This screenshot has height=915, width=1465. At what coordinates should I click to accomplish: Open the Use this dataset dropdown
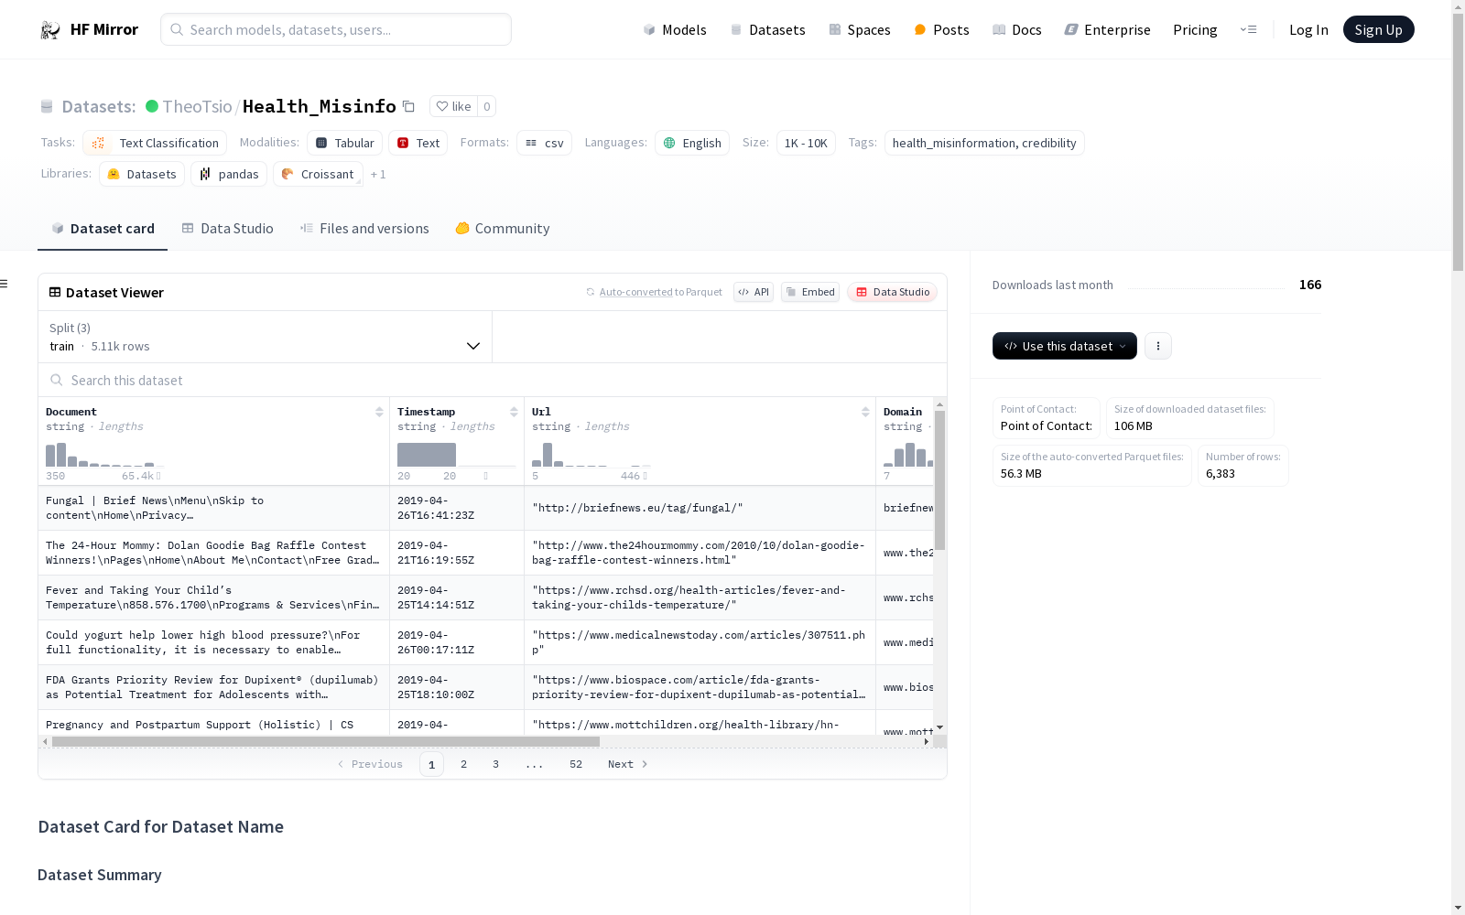coord(1065,346)
